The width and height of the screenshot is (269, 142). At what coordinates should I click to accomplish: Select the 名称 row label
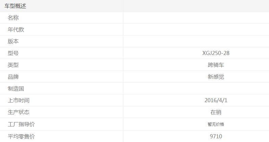[x=13, y=18]
